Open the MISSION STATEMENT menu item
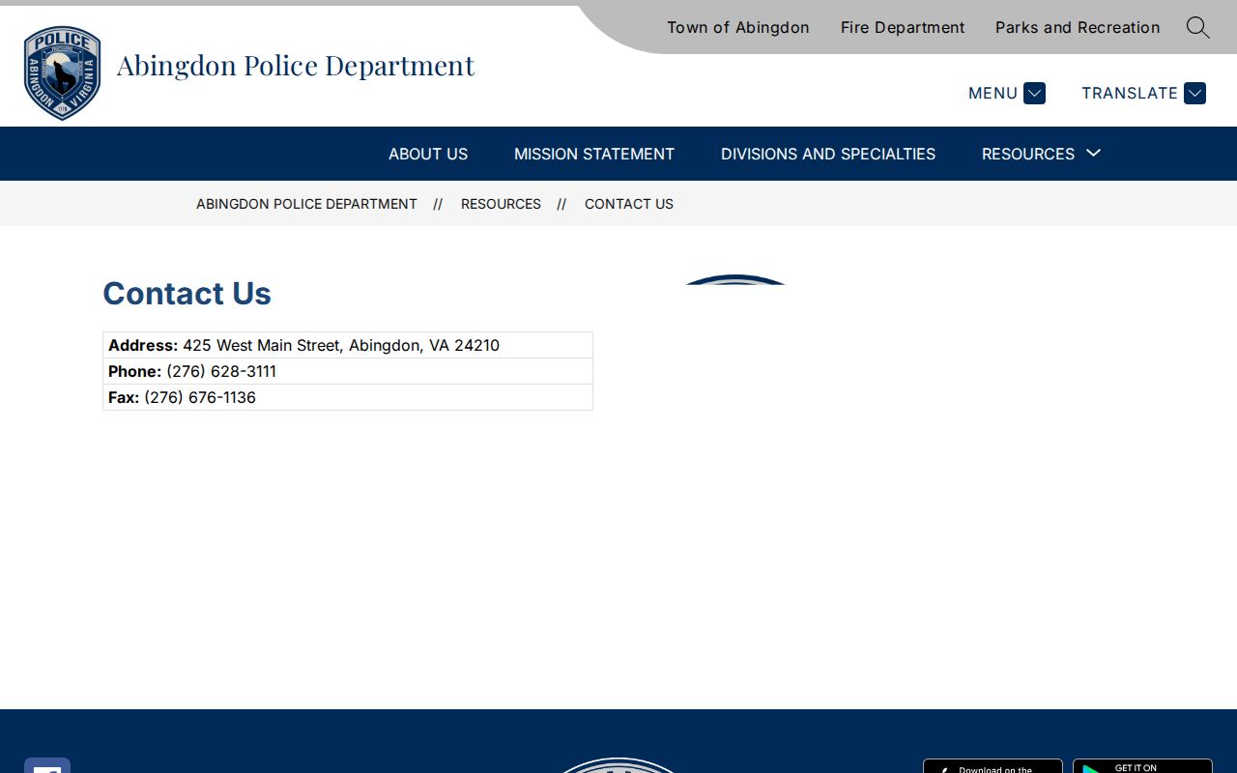The image size is (1237, 773). coord(594,154)
